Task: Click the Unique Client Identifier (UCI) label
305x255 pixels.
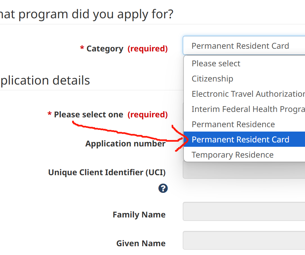Action: (x=107, y=172)
